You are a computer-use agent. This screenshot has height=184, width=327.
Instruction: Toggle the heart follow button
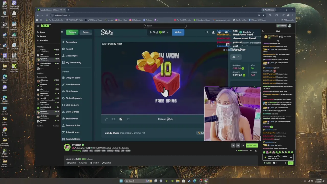click(x=238, y=145)
